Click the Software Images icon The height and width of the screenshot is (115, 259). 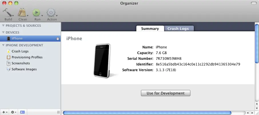coord(8,69)
